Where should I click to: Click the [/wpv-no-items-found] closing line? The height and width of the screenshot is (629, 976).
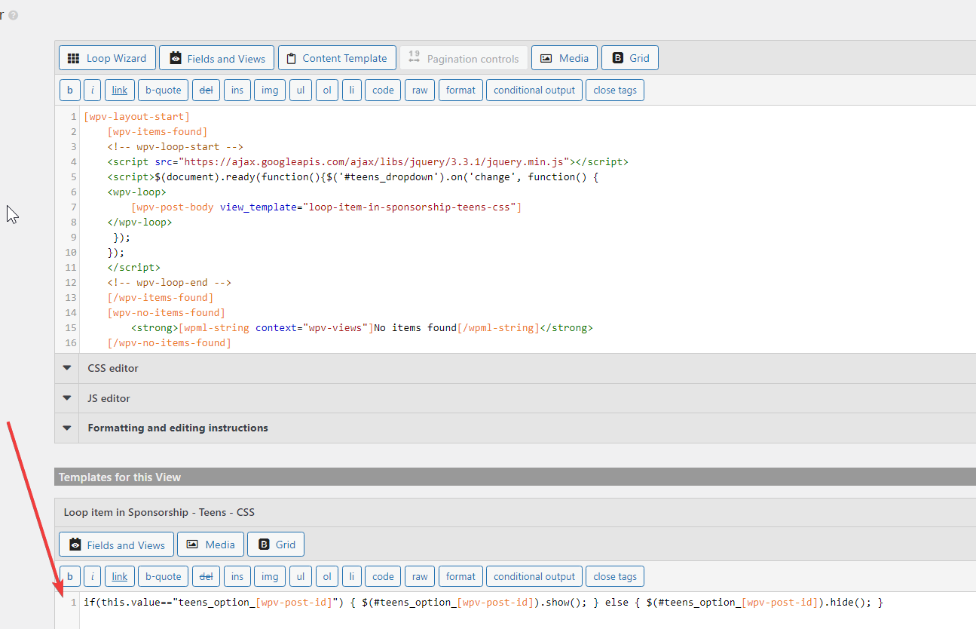pyautogui.click(x=169, y=343)
